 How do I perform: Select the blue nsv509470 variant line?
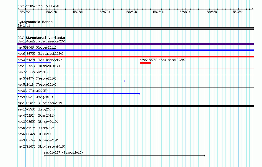tap(71, 81)
